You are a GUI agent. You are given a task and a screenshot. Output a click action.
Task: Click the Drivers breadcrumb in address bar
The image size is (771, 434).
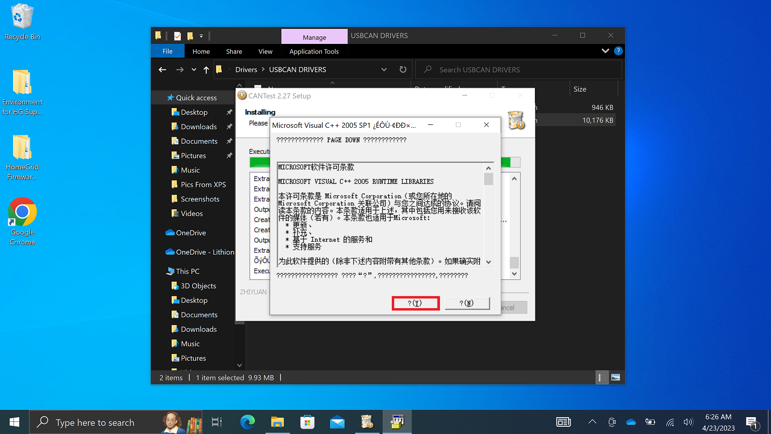[x=246, y=69]
